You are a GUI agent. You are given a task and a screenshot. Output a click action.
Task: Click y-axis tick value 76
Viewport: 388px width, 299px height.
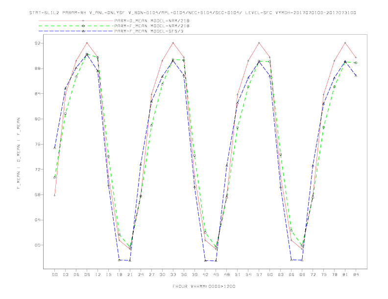(37, 144)
